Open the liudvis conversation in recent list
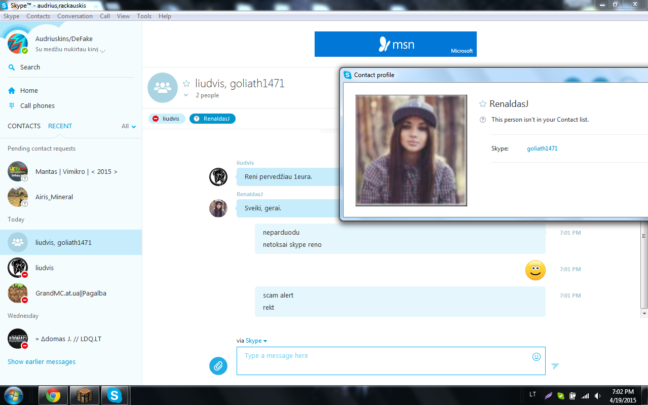This screenshot has width=648, height=405. pos(71,268)
